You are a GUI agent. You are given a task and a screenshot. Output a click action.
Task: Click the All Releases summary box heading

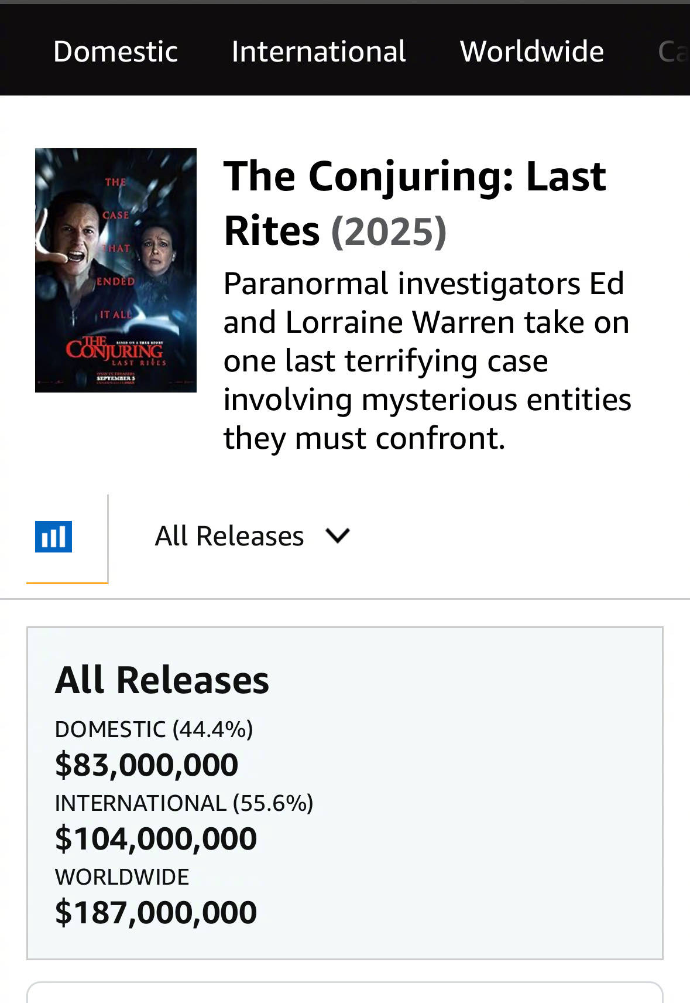coord(162,680)
